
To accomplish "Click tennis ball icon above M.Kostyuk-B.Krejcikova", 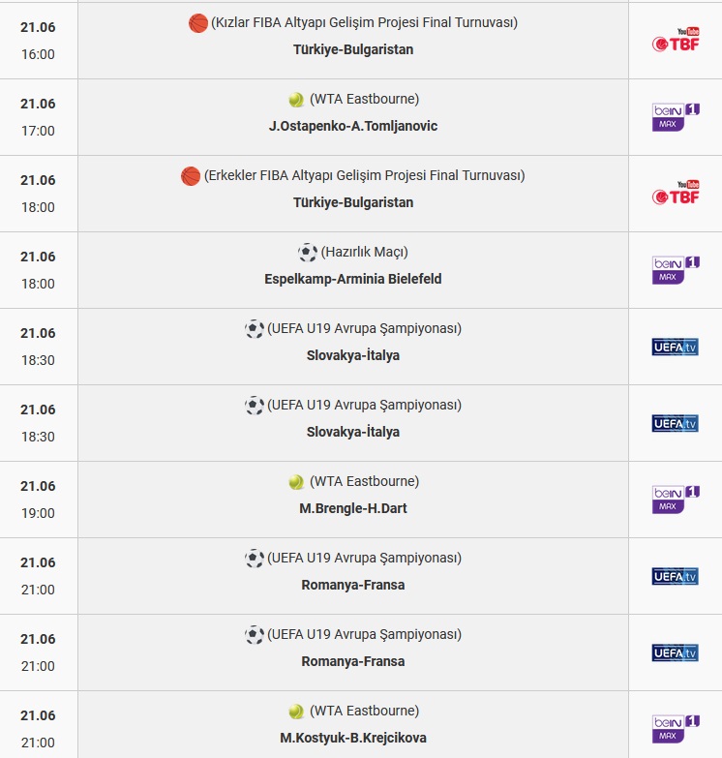I will tap(296, 712).
